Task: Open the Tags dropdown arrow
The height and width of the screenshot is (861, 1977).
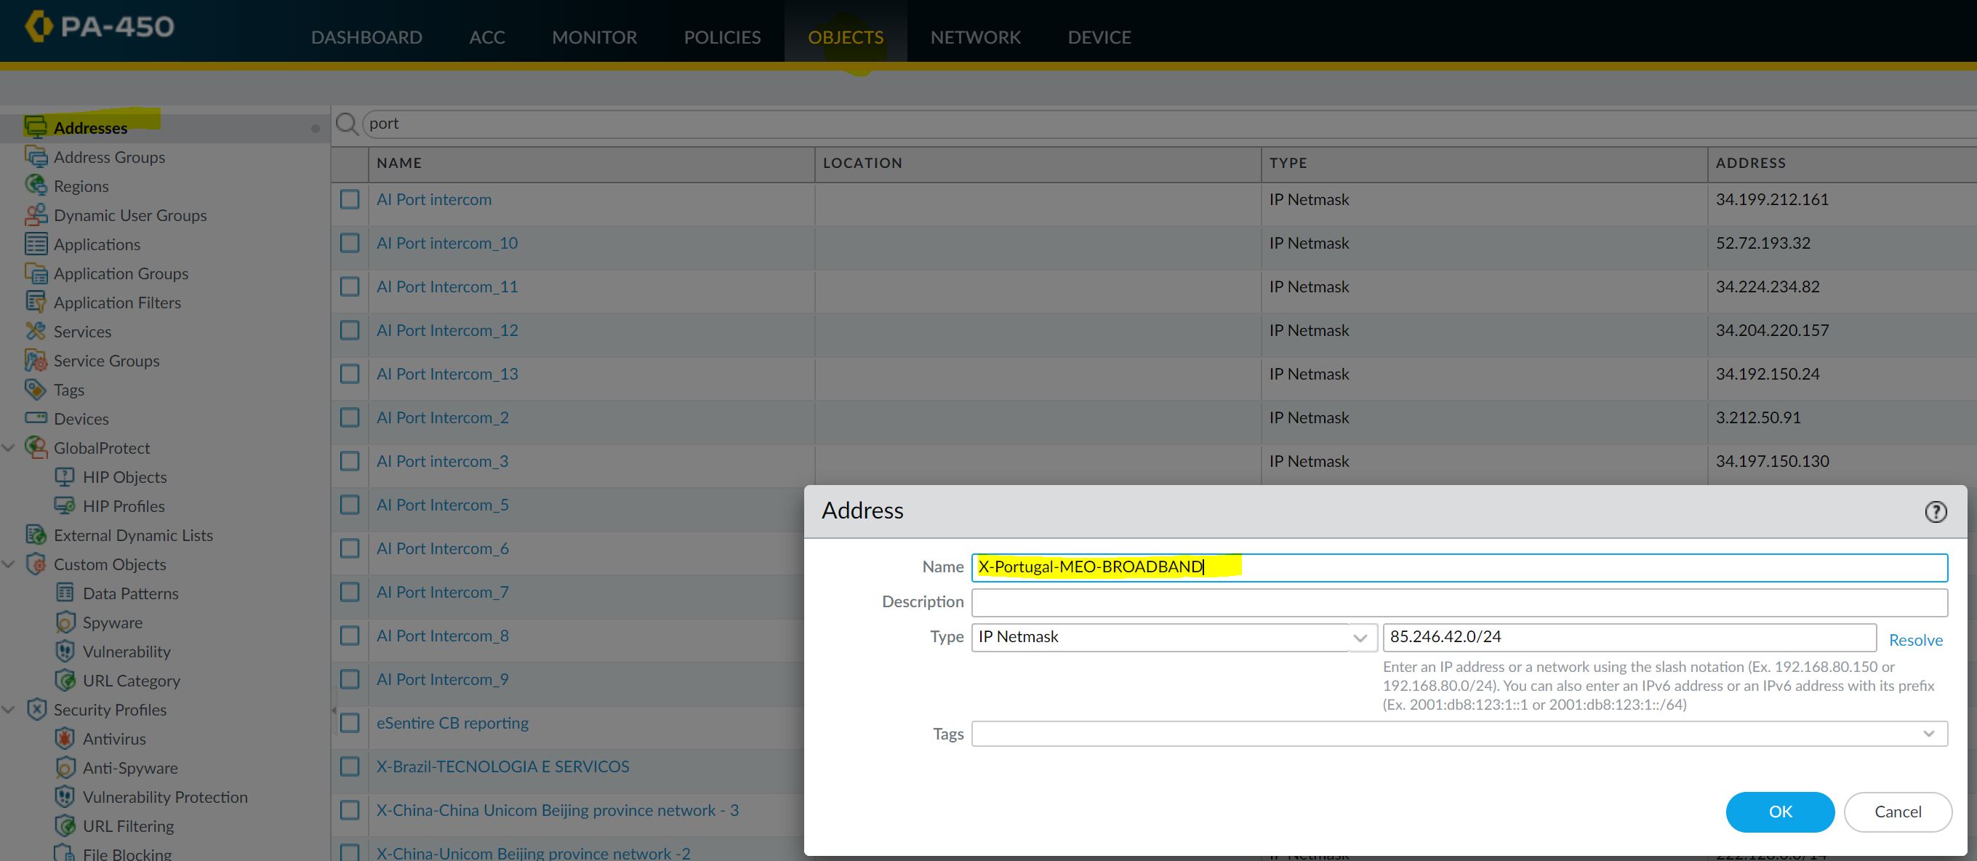Action: coord(1928,734)
